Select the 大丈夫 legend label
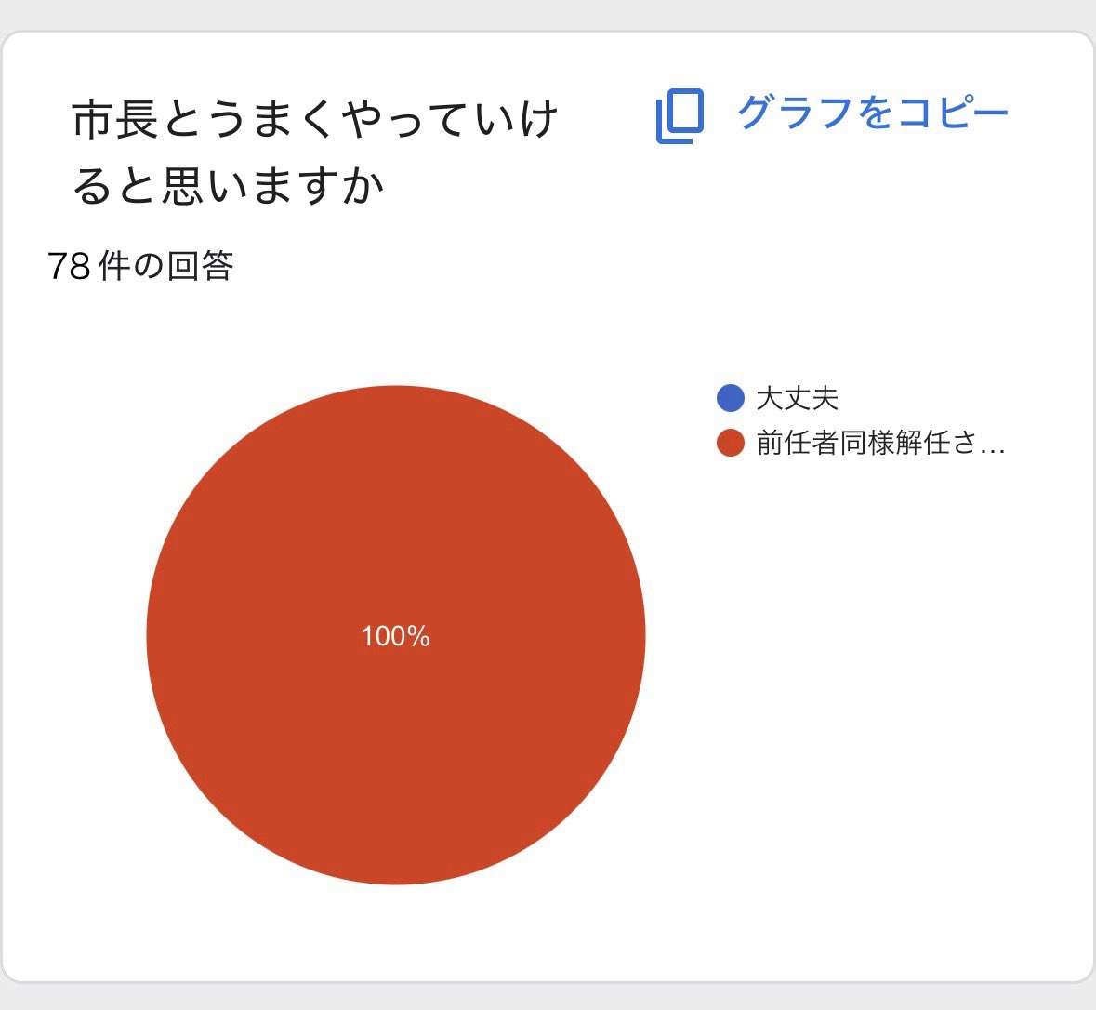The width and height of the screenshot is (1096, 1010). point(797,398)
